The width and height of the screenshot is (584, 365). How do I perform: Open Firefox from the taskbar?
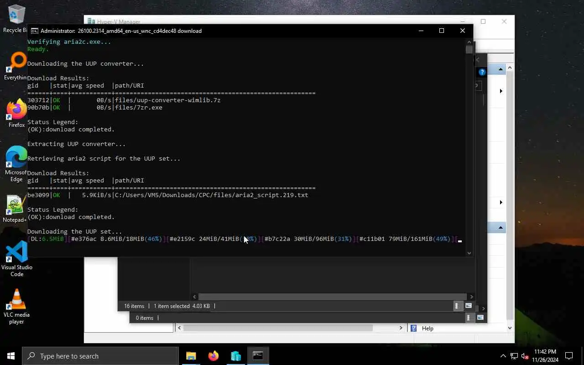coord(213,356)
